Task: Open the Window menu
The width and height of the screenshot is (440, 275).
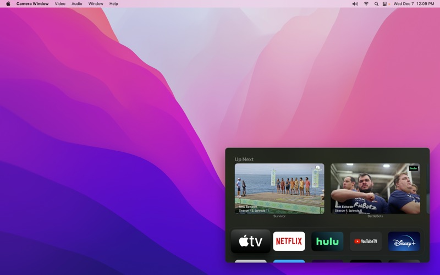Action: tap(96, 4)
